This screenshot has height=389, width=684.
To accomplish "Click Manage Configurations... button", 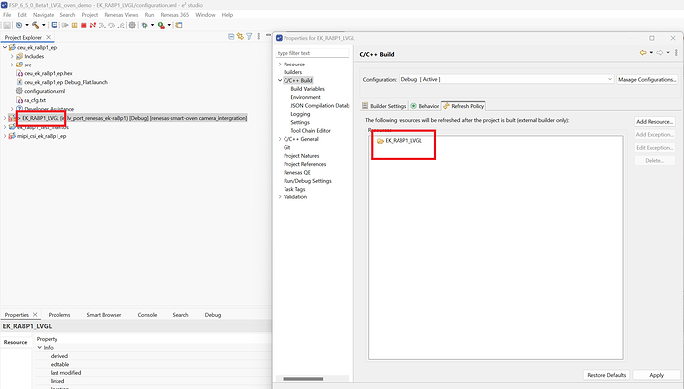I will pyautogui.click(x=647, y=80).
